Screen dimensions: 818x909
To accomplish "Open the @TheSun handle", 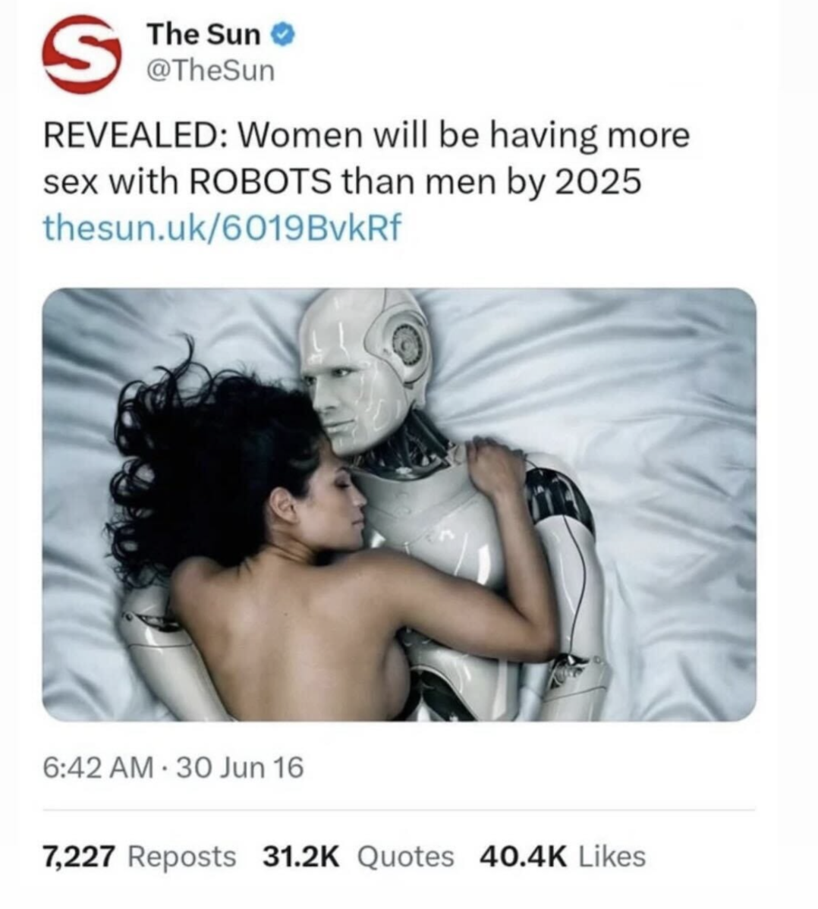I will click(210, 71).
